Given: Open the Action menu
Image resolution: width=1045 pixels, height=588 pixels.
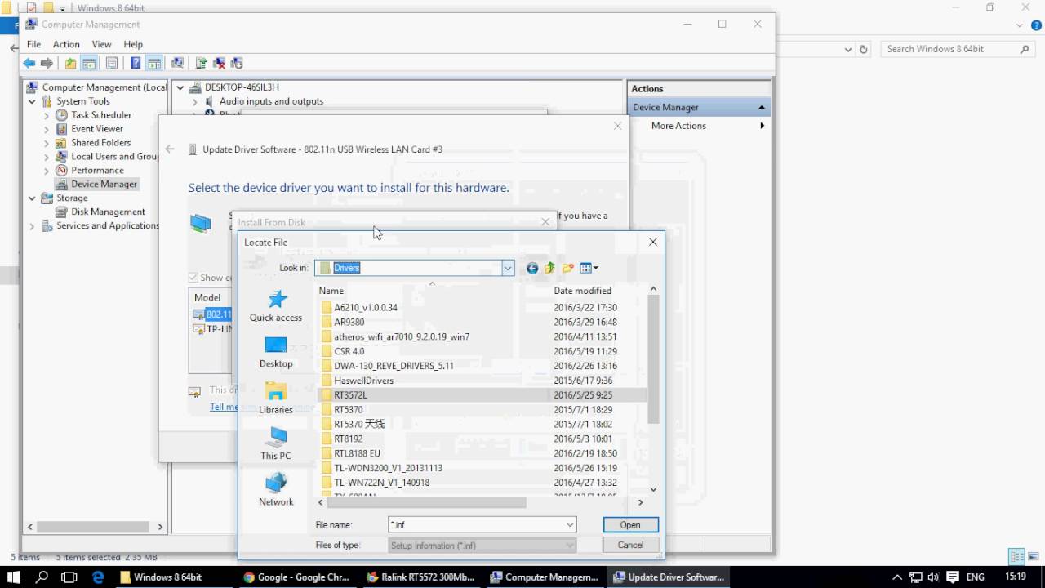Looking at the screenshot, I should coord(66,44).
